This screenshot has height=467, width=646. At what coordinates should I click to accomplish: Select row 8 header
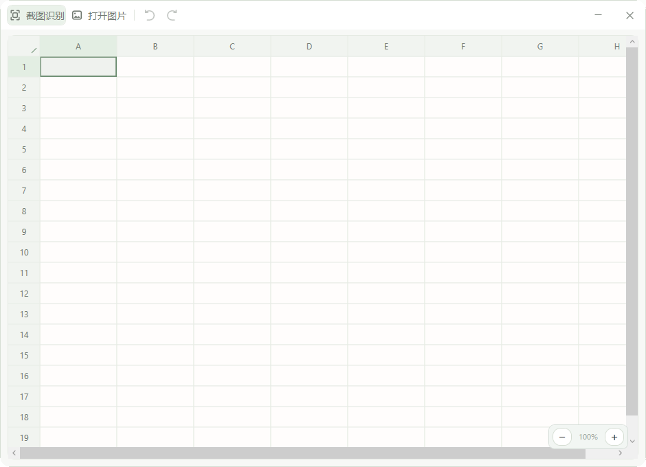(x=24, y=211)
